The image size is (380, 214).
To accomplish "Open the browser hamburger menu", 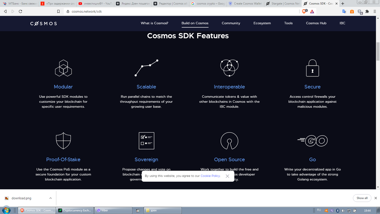I will (x=375, y=11).
